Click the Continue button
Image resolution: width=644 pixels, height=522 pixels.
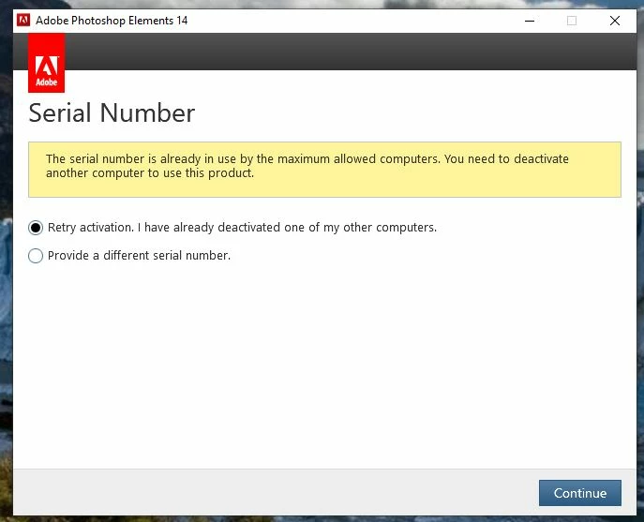click(580, 493)
